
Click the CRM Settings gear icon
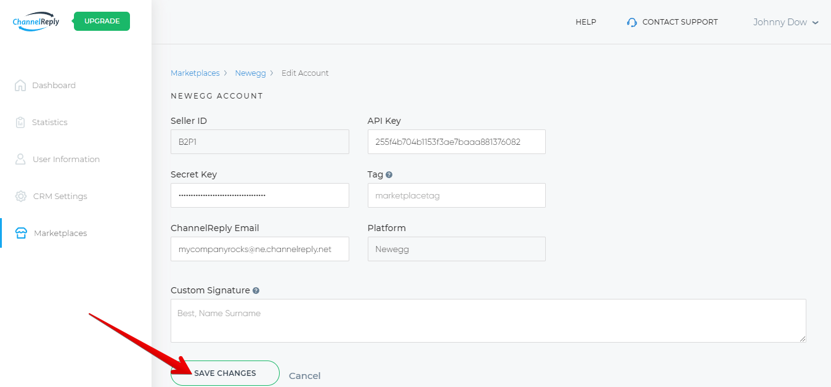pos(21,196)
